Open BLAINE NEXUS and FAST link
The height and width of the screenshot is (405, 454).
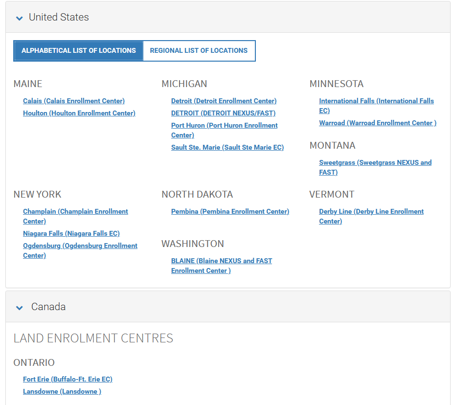221,261
